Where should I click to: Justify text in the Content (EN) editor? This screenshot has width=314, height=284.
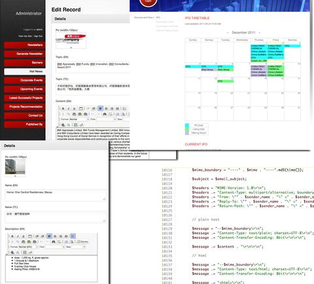[118, 109]
